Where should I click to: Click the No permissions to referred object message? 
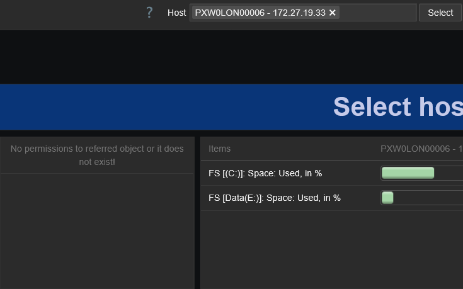(x=97, y=156)
